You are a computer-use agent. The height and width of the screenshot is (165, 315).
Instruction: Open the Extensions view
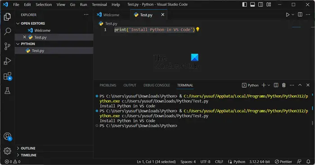[x=8, y=76]
